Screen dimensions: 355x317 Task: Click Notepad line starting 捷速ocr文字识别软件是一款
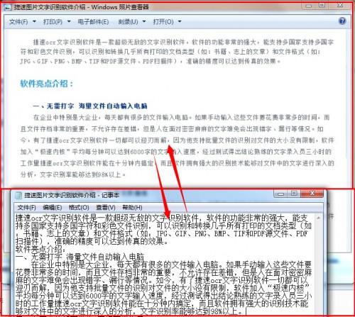162,218
